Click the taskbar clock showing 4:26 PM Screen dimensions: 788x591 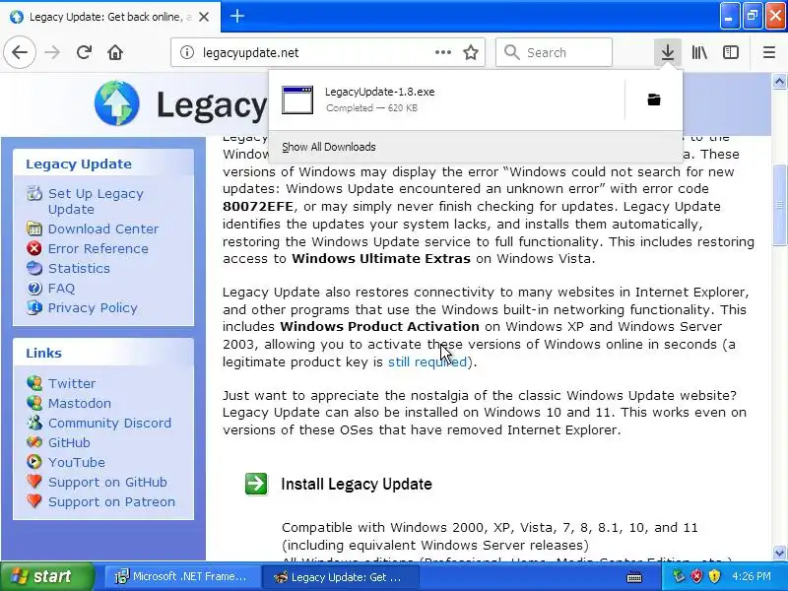(752, 576)
